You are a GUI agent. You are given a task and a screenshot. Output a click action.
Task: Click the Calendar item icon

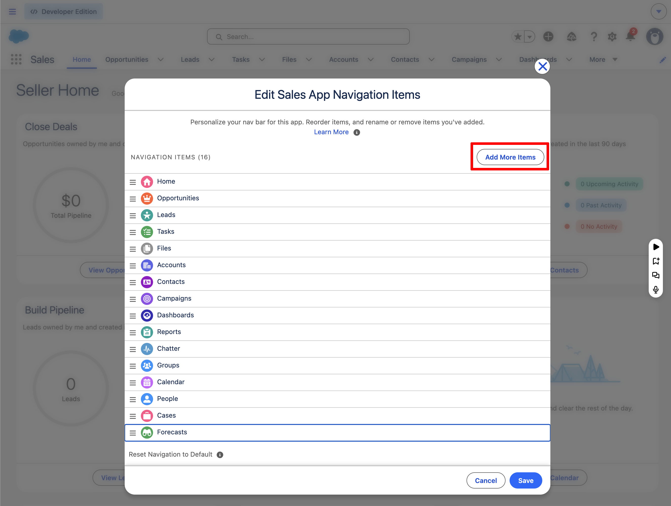(147, 382)
